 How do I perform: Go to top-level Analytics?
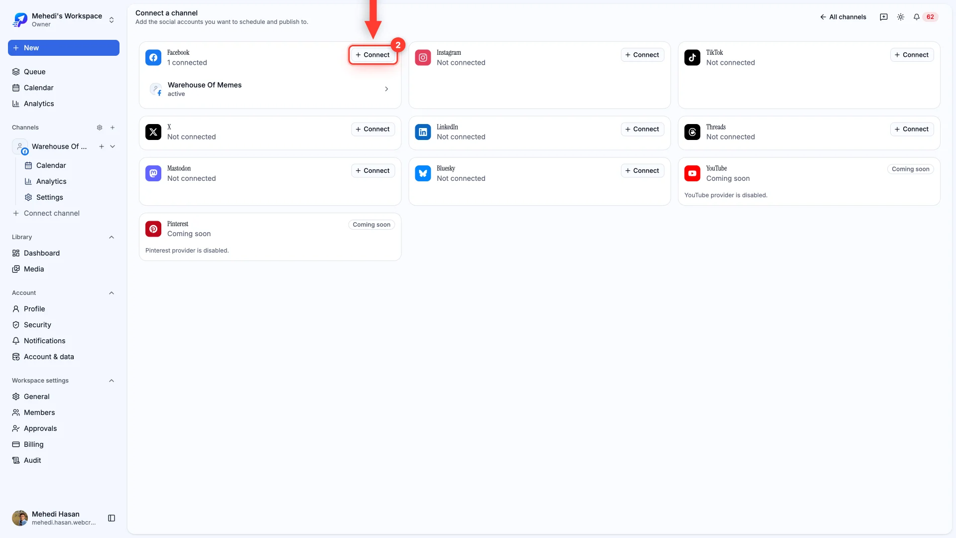coord(64,104)
